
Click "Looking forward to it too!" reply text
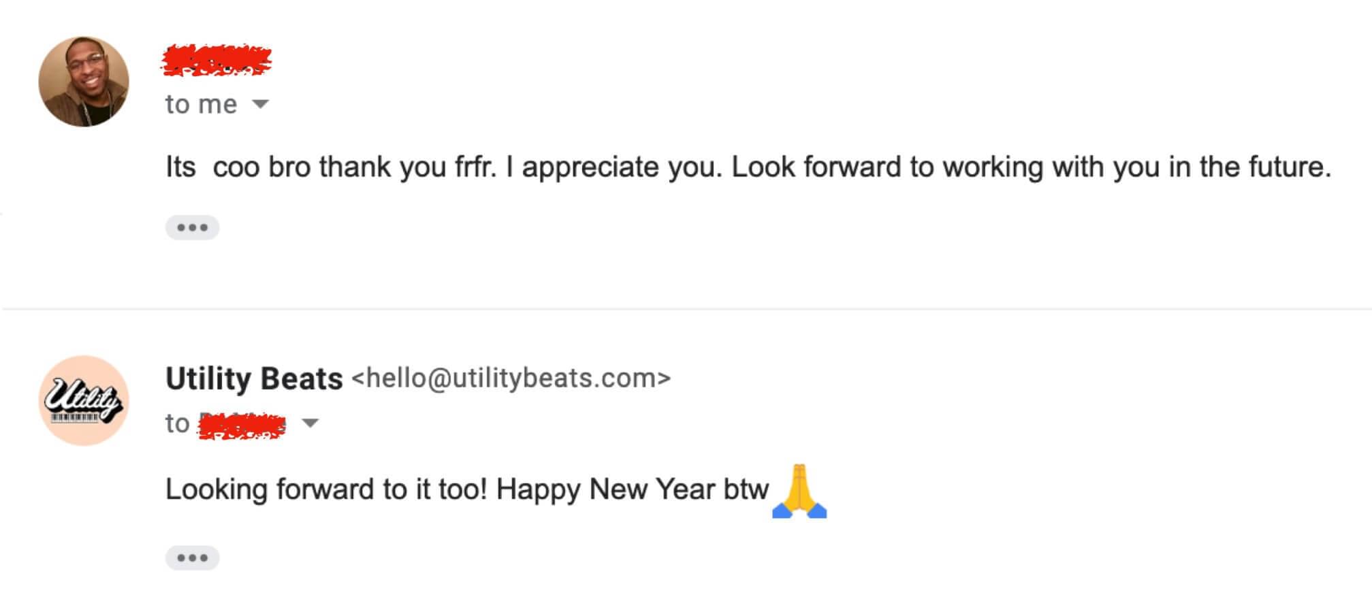point(325,489)
